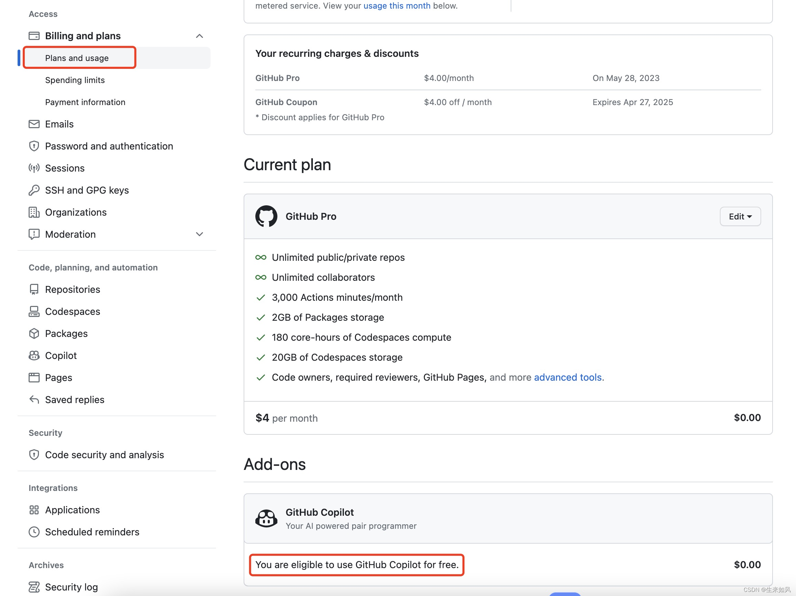Click the SSH and GPG keys icon
The height and width of the screenshot is (596, 796).
coord(34,190)
